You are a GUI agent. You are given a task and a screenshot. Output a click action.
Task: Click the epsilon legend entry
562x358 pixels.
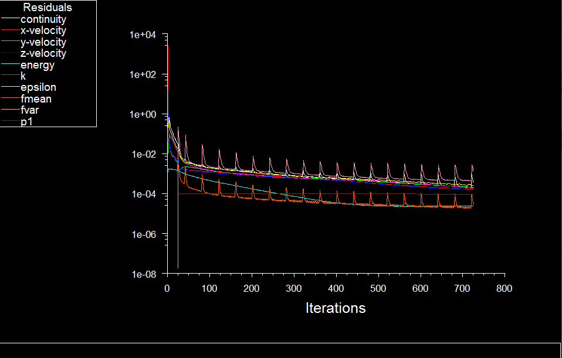coord(39,87)
